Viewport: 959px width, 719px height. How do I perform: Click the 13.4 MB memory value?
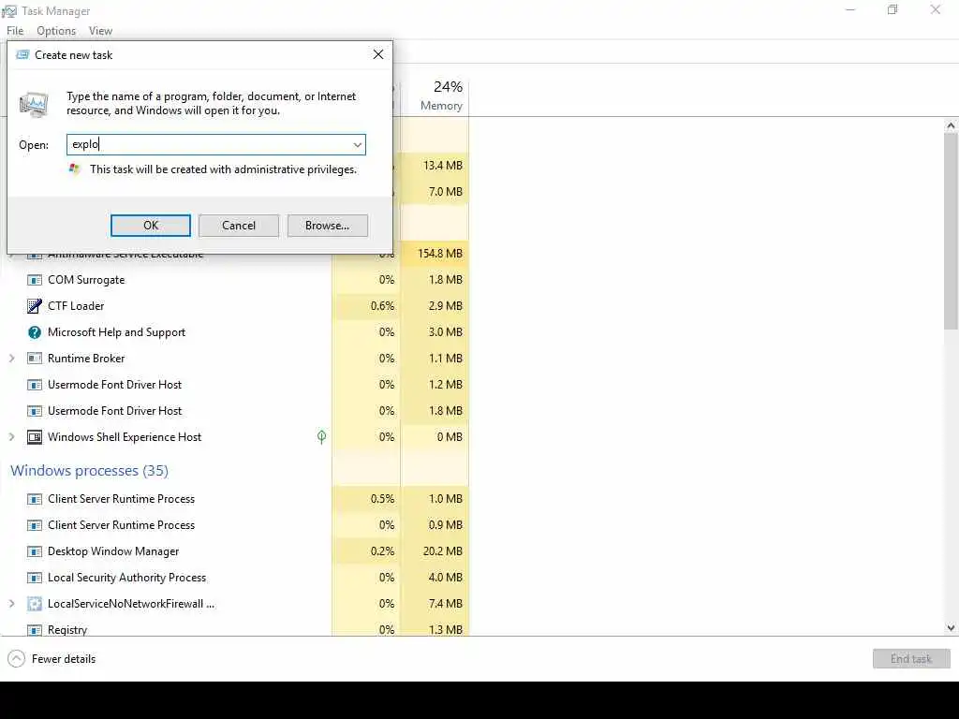coord(443,166)
